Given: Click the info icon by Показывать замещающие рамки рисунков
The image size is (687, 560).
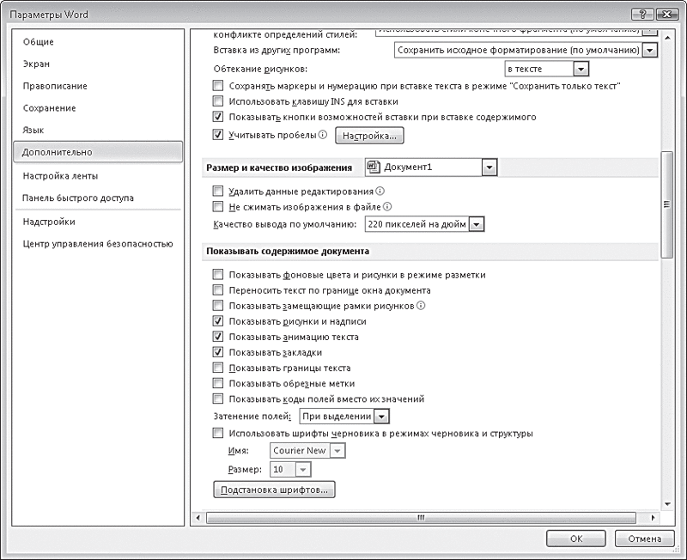Looking at the screenshot, I should click(421, 306).
